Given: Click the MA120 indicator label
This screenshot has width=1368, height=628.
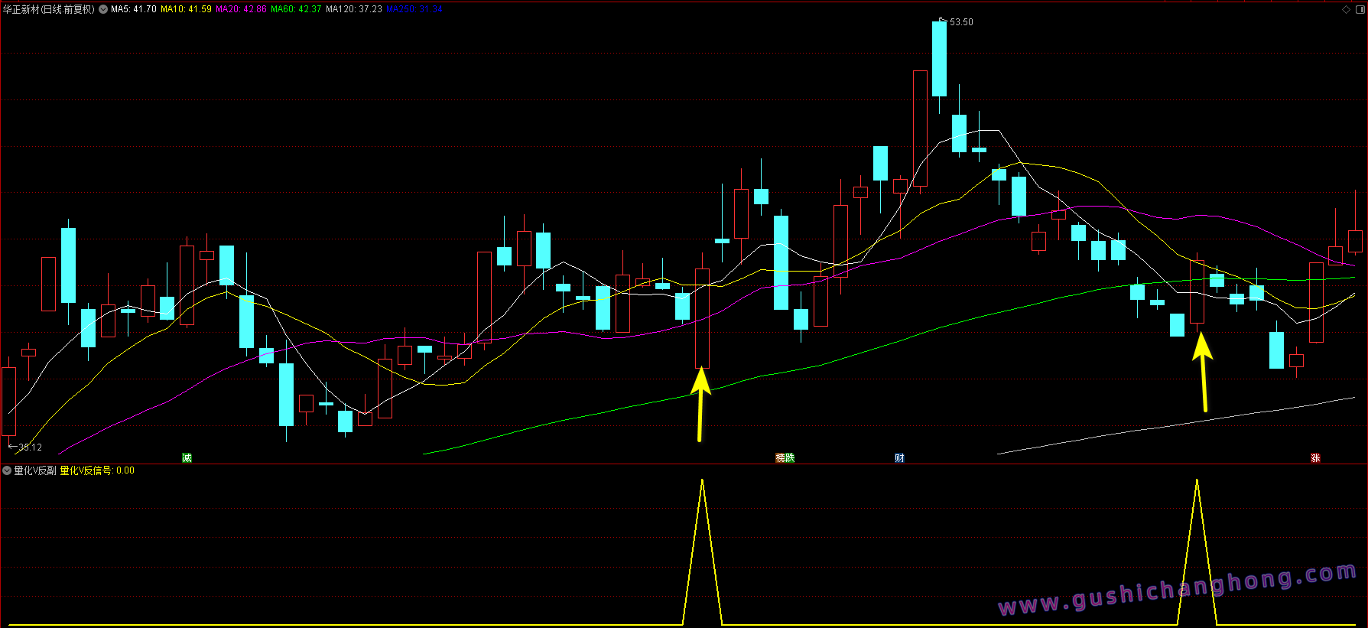Looking at the screenshot, I should [x=353, y=9].
